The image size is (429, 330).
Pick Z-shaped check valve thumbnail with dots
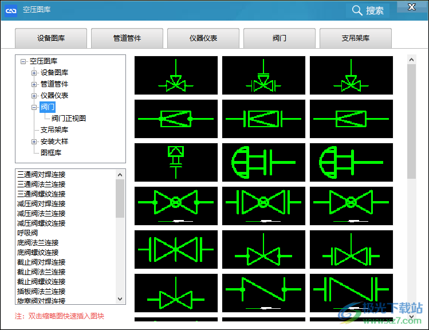(x=263, y=293)
